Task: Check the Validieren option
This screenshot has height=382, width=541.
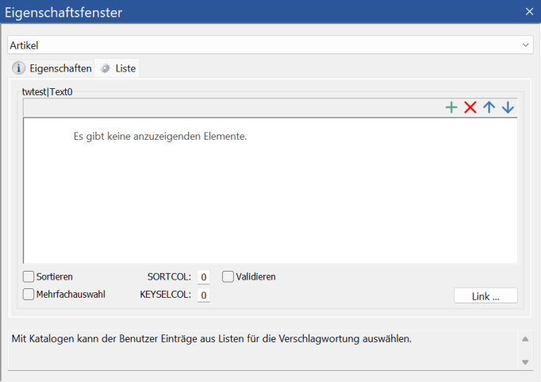Action: (228, 277)
